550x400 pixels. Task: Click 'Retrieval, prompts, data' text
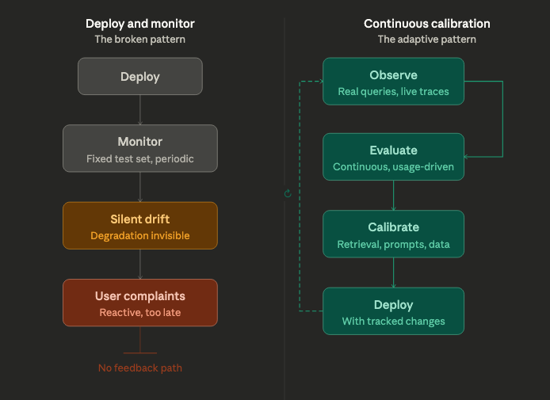click(x=393, y=244)
